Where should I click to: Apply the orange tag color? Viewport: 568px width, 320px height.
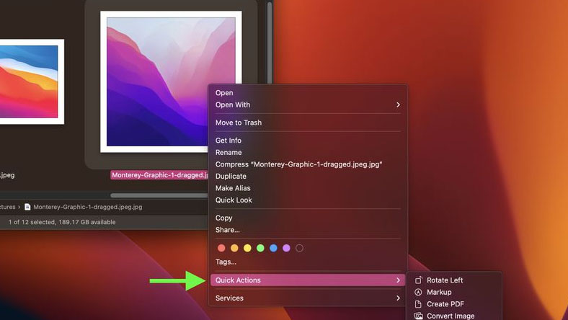pos(234,248)
